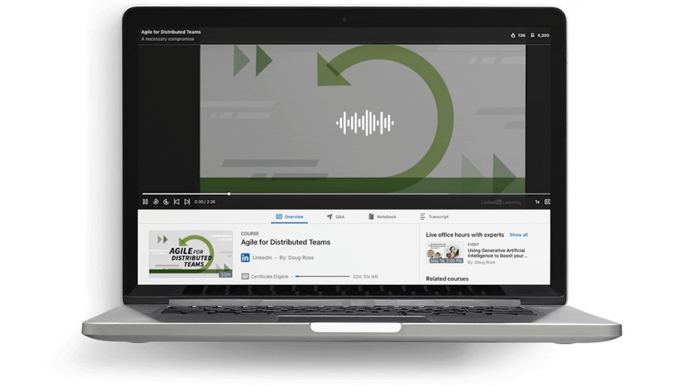Open the 'Using Generative Artificial Intelligence' event title
687x386 pixels.
(x=497, y=253)
